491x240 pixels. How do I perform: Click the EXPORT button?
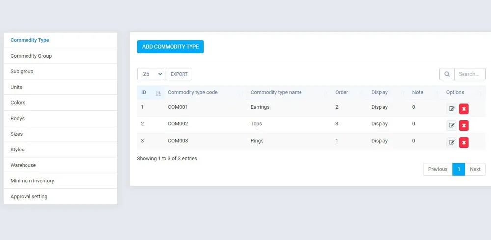coord(179,74)
